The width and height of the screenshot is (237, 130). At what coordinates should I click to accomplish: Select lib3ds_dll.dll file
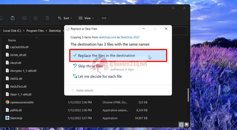coord(18,55)
